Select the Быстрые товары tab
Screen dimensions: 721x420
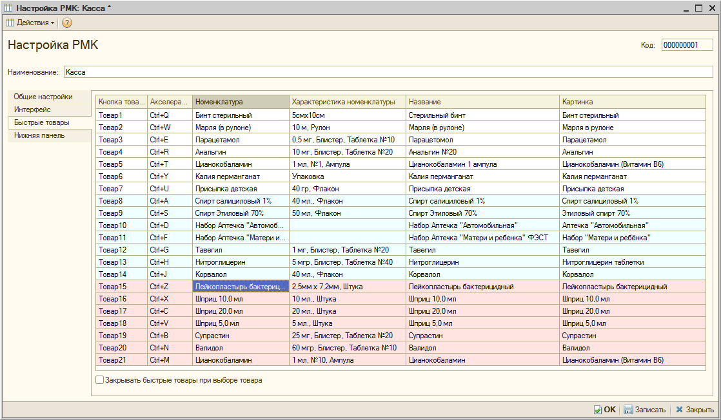(42, 122)
